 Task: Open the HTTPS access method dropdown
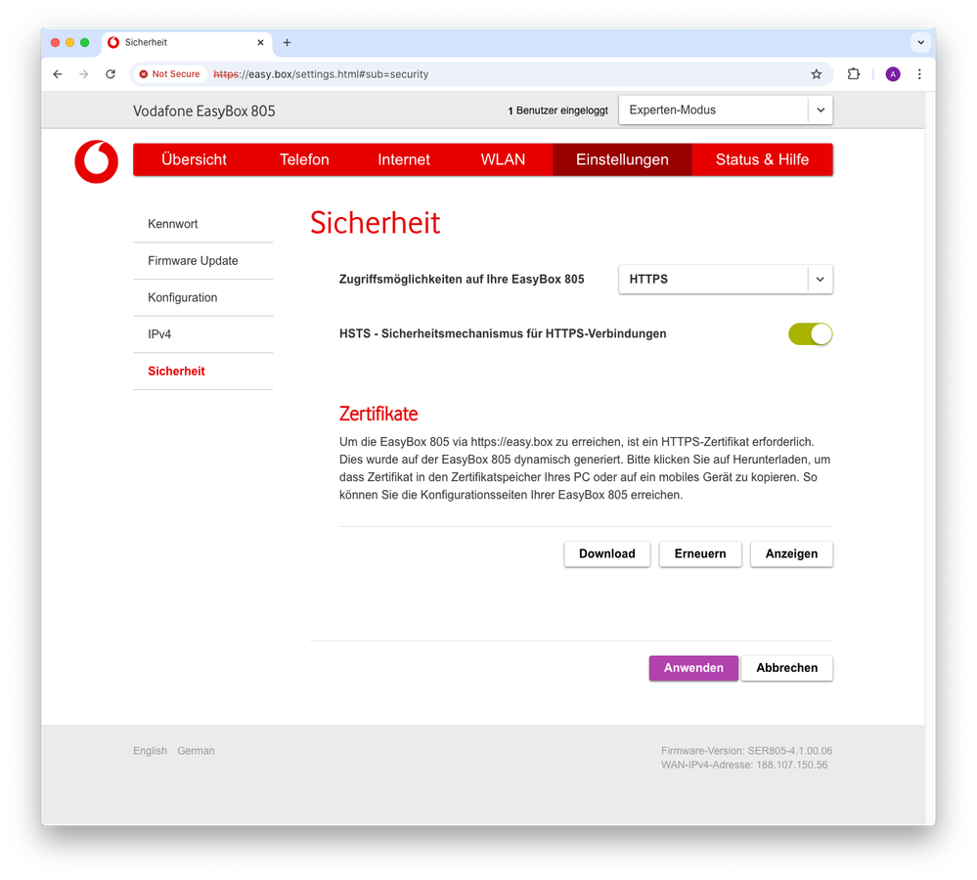pyautogui.click(x=726, y=279)
